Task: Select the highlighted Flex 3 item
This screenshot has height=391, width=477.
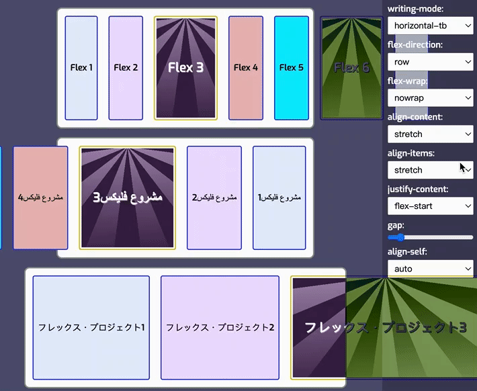Action: pyautogui.click(x=185, y=68)
